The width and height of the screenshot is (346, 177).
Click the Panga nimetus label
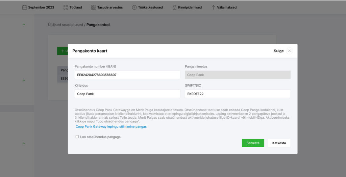pos(196,66)
